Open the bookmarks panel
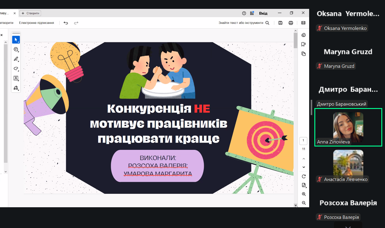385x228 pixels. point(303,44)
